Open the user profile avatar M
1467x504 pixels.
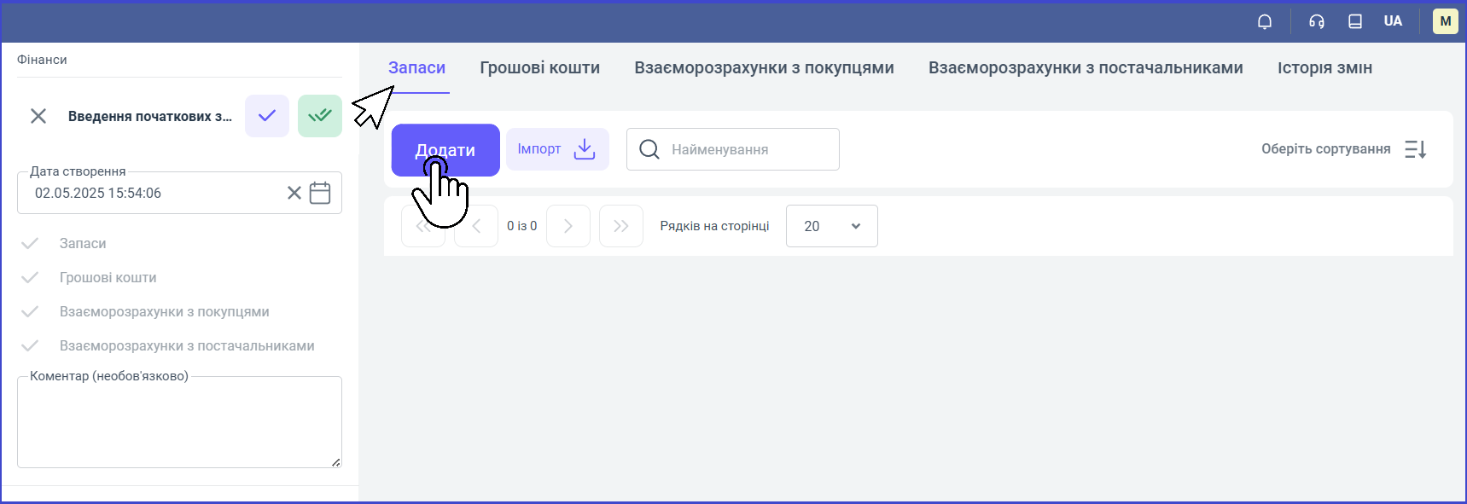1446,21
